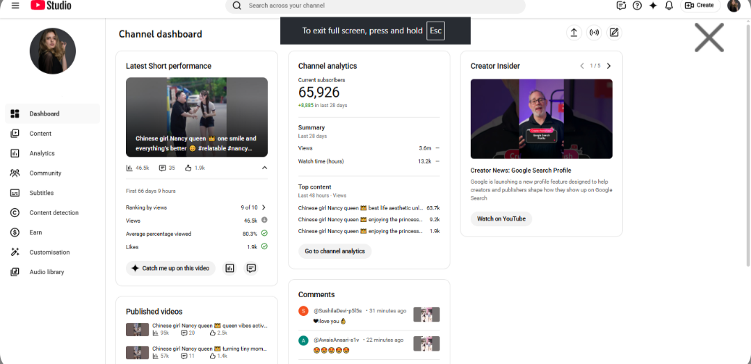Image resolution: width=751 pixels, height=364 pixels.
Task: Open the create post pencil icon
Action: 614,33
